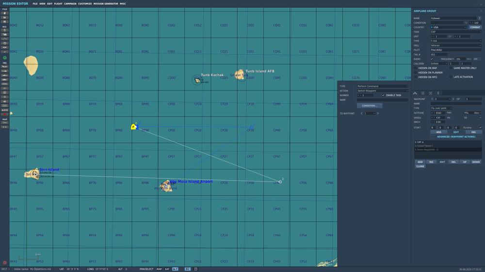The image size is (485, 272).
Task: Enable HIDDEN ON MFD checkbox
Action: (416, 77)
